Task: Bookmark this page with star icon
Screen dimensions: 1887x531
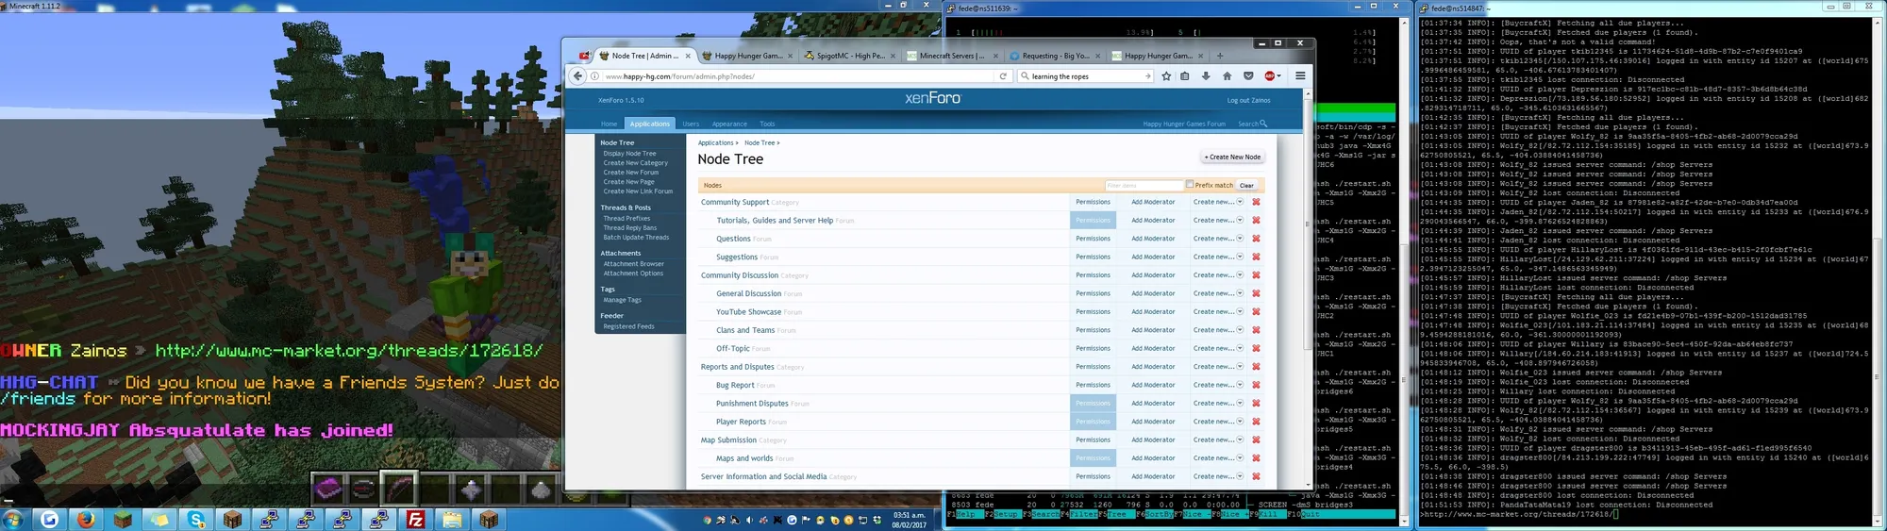Action: click(1166, 76)
